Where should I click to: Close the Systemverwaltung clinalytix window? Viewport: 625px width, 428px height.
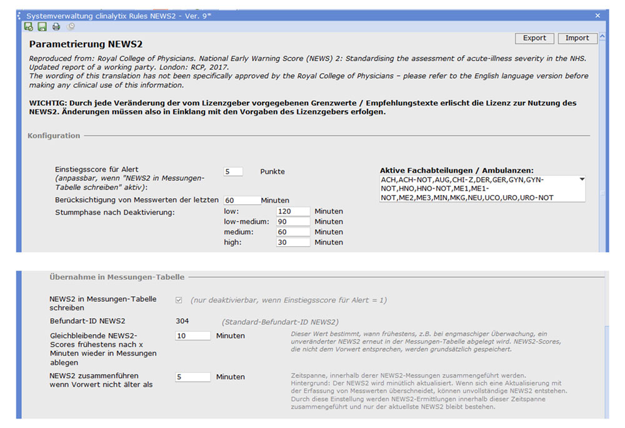click(x=597, y=15)
